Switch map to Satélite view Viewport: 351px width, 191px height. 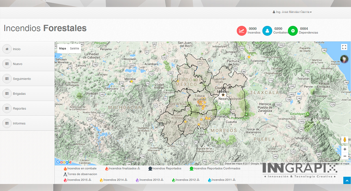74,49
